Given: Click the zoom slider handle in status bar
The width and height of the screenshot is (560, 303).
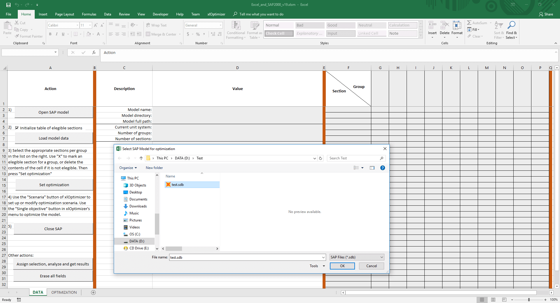Looking at the screenshot, I should (529, 300).
